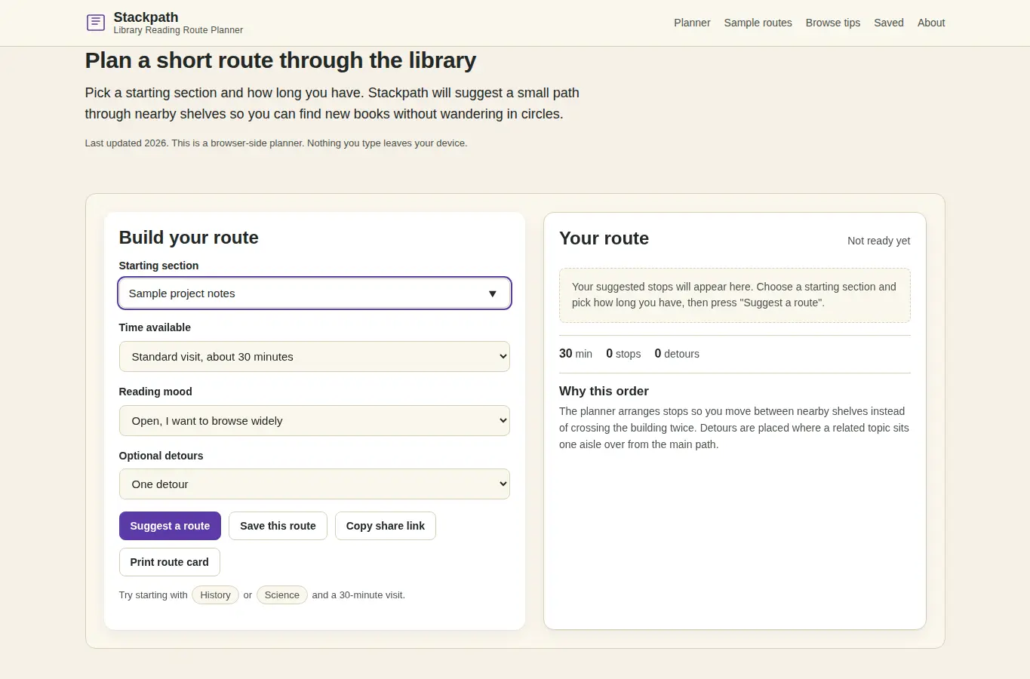Image resolution: width=1030 pixels, height=679 pixels.
Task: Visit the About page
Action: click(x=931, y=23)
